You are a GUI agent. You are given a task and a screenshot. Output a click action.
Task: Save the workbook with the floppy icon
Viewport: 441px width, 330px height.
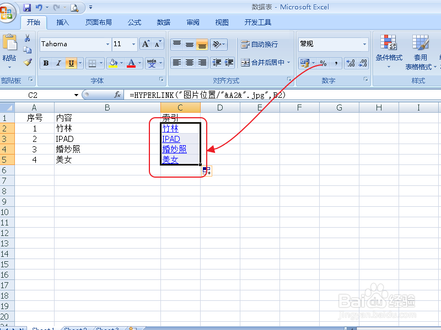[x=26, y=7]
